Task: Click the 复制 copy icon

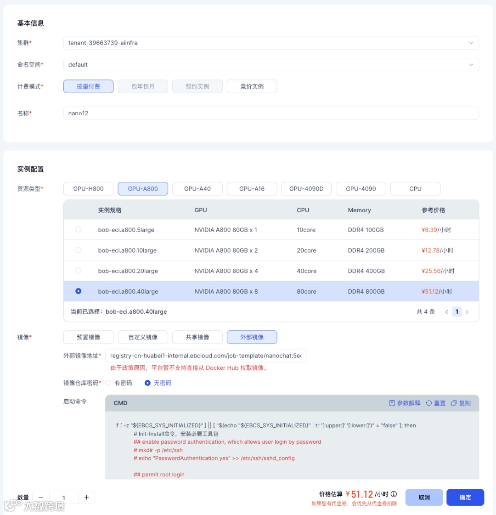Action: pyautogui.click(x=454, y=403)
